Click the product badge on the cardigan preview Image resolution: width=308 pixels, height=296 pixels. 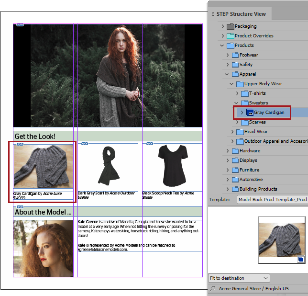click(300, 259)
